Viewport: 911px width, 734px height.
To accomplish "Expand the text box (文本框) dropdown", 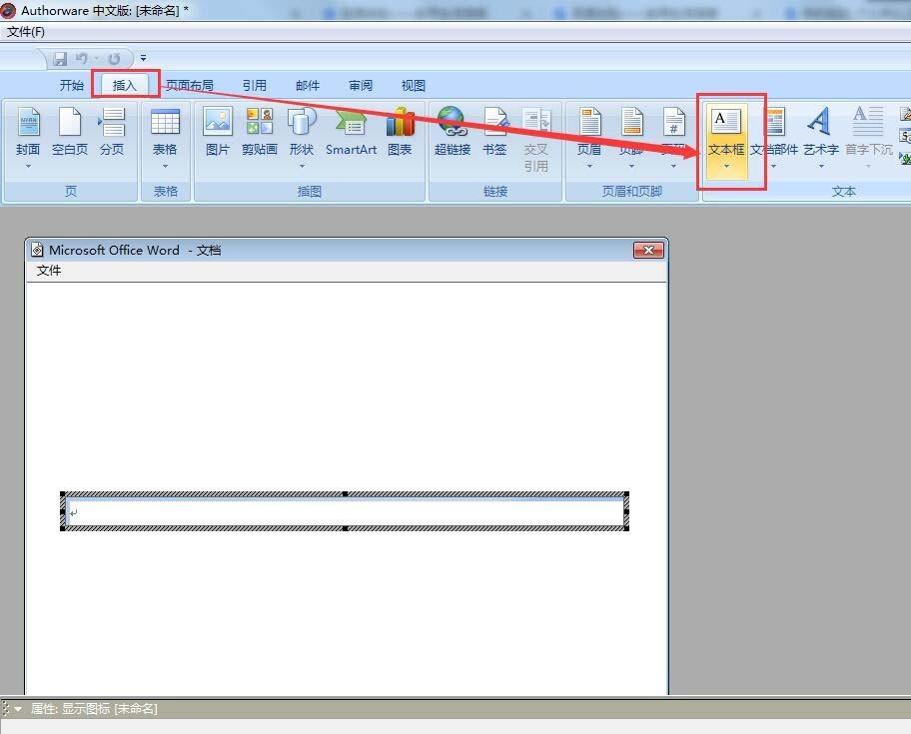I will point(726,166).
